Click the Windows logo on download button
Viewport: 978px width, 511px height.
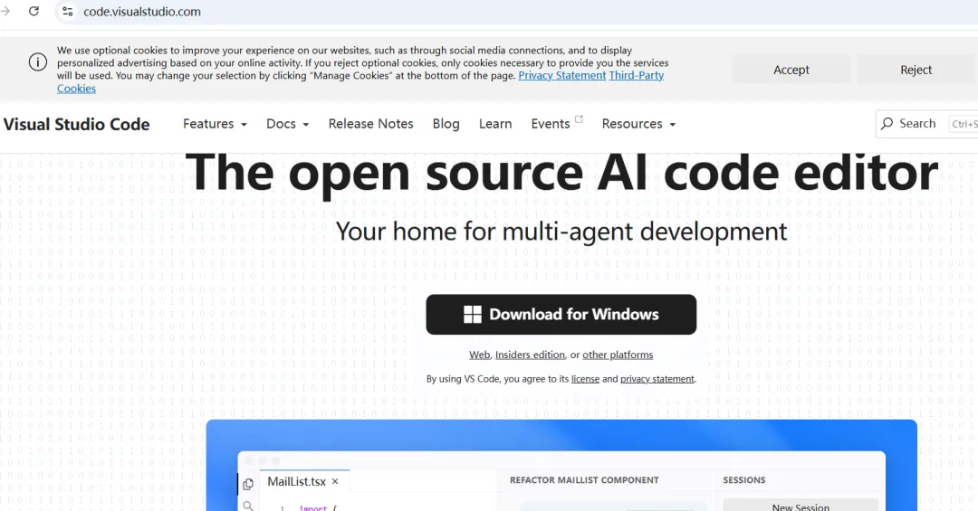472,315
